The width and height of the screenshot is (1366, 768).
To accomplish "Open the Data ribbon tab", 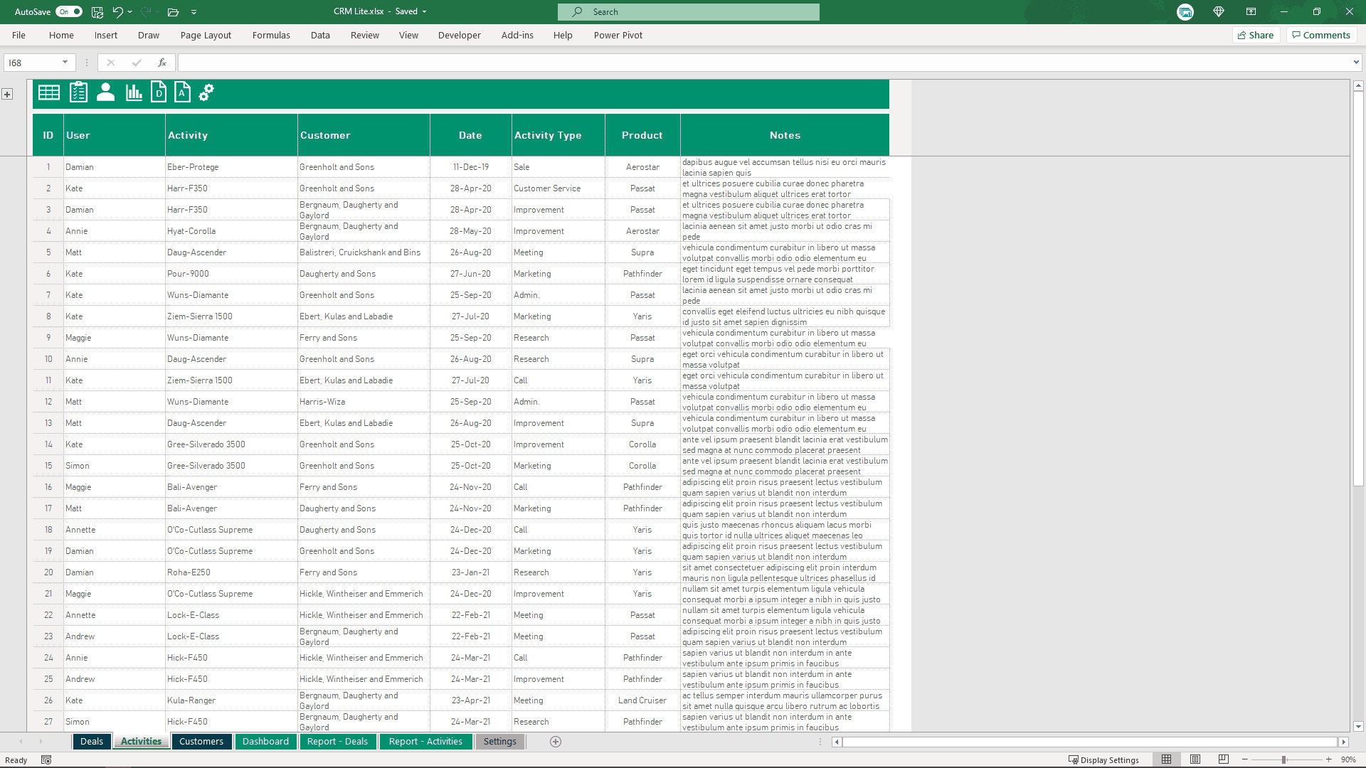I will coord(320,35).
